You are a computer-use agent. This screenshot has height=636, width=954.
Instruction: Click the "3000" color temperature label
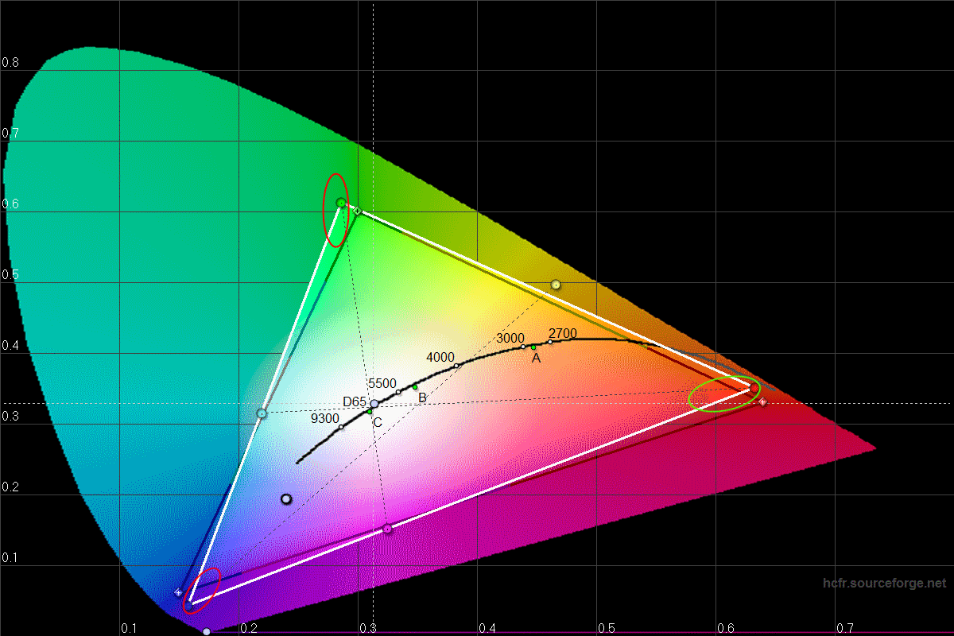510,338
